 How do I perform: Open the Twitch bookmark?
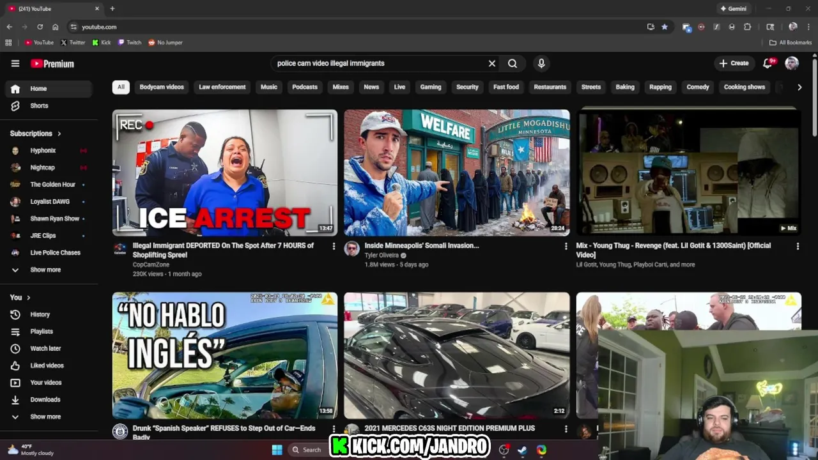tap(130, 43)
